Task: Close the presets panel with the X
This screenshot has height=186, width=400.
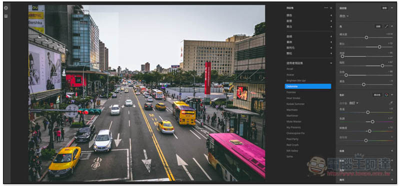Action: point(331,8)
